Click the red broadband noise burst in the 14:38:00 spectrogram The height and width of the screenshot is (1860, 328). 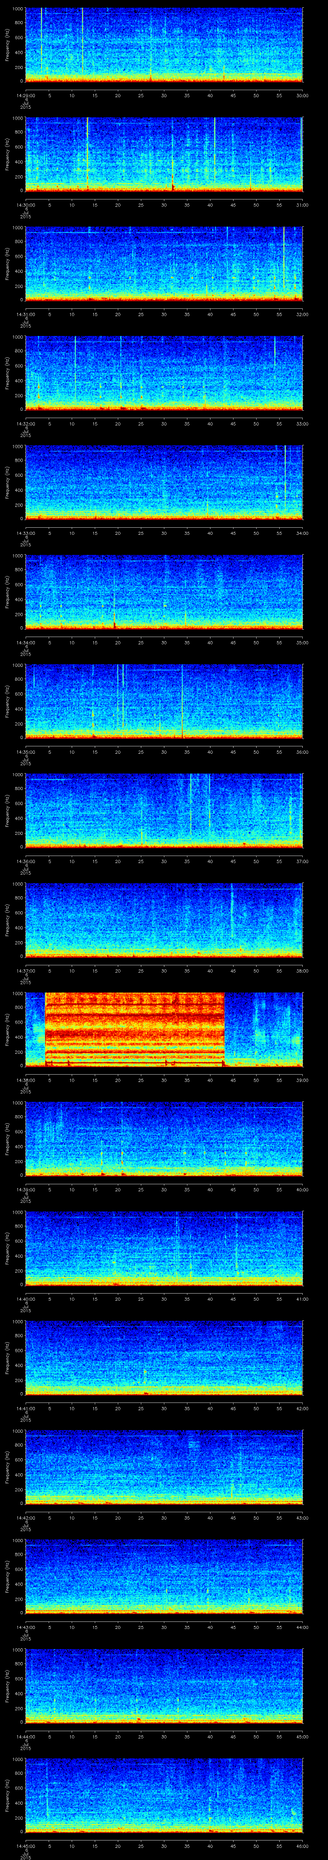[135, 1029]
